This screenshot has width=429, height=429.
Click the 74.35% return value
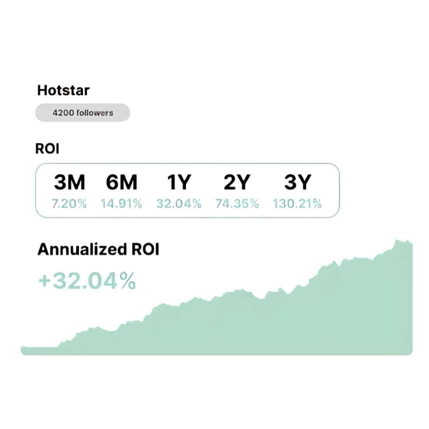point(237,204)
